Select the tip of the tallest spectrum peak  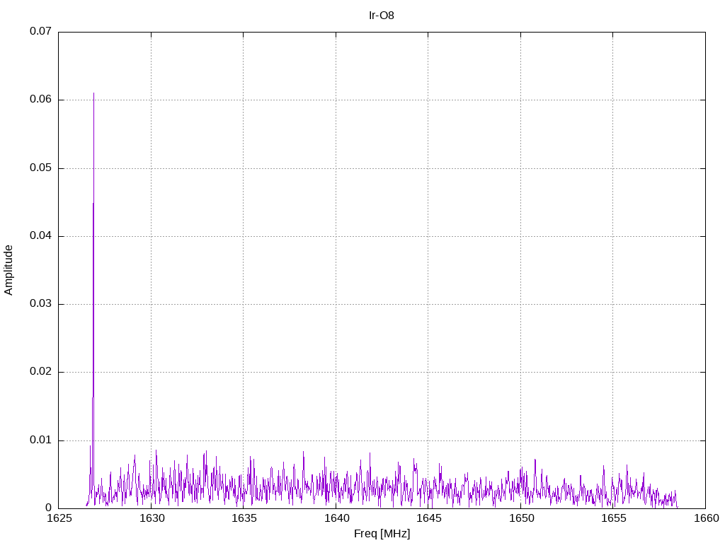pos(93,93)
